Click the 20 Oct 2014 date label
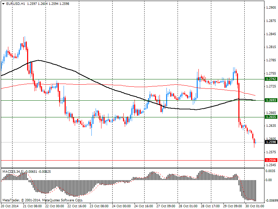 (10, 206)
